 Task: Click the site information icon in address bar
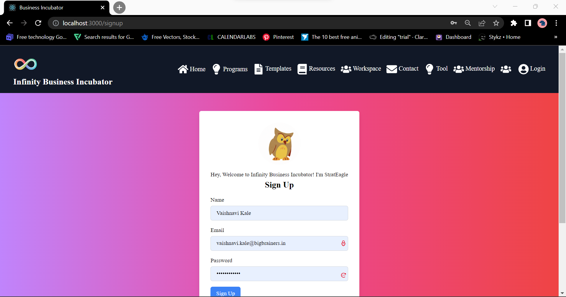(x=56, y=23)
